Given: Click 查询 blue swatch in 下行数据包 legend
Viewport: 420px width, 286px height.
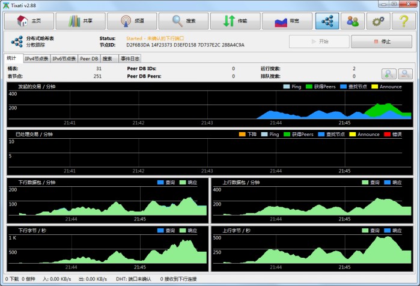Looking at the screenshot, I should click(x=160, y=183).
